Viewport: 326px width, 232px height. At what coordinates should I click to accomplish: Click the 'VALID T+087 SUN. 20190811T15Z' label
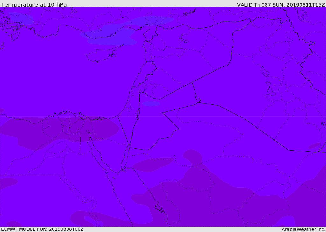tap(281, 4)
